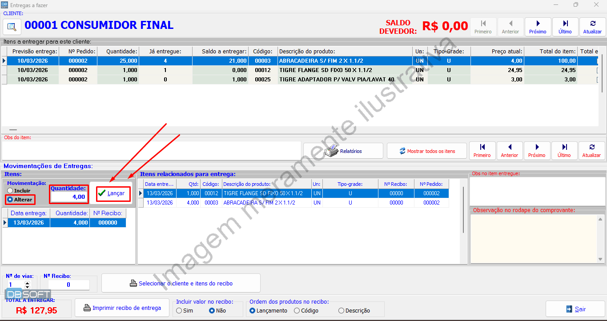Click the Quantidade input field

(x=68, y=197)
